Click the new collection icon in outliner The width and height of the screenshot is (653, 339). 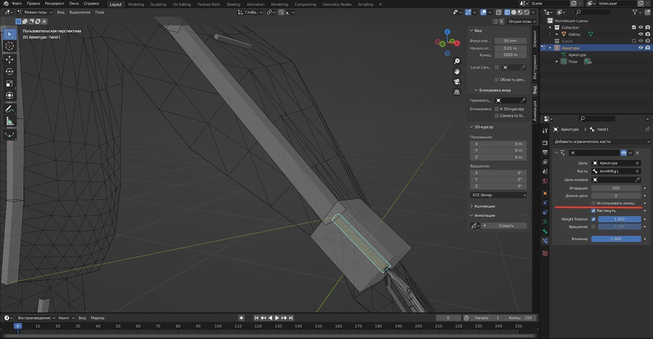pos(647,12)
